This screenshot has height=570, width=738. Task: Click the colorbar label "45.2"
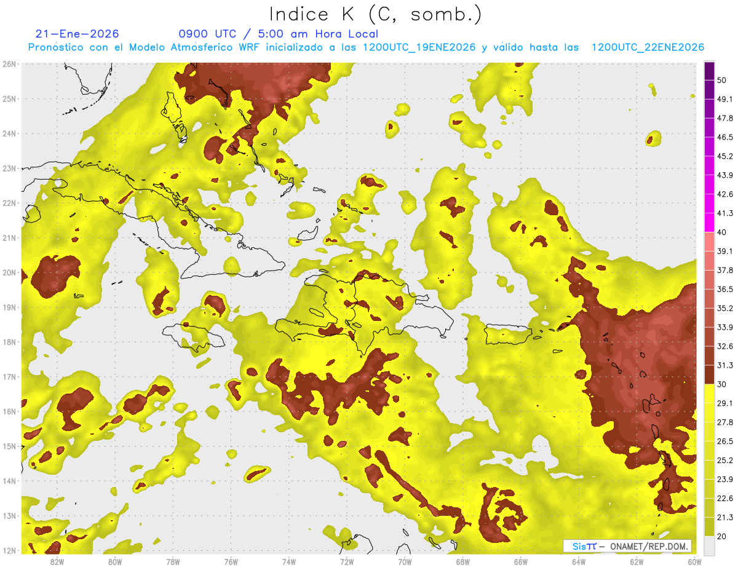724,156
